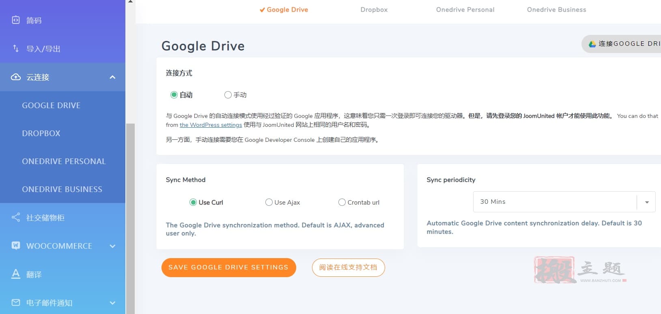Expand the WooCommerce submenu chevron

tap(113, 246)
